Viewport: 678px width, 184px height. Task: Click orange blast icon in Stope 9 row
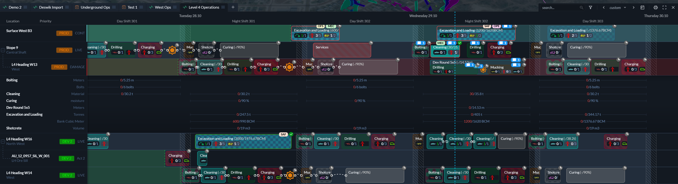pyautogui.click(x=172, y=50)
